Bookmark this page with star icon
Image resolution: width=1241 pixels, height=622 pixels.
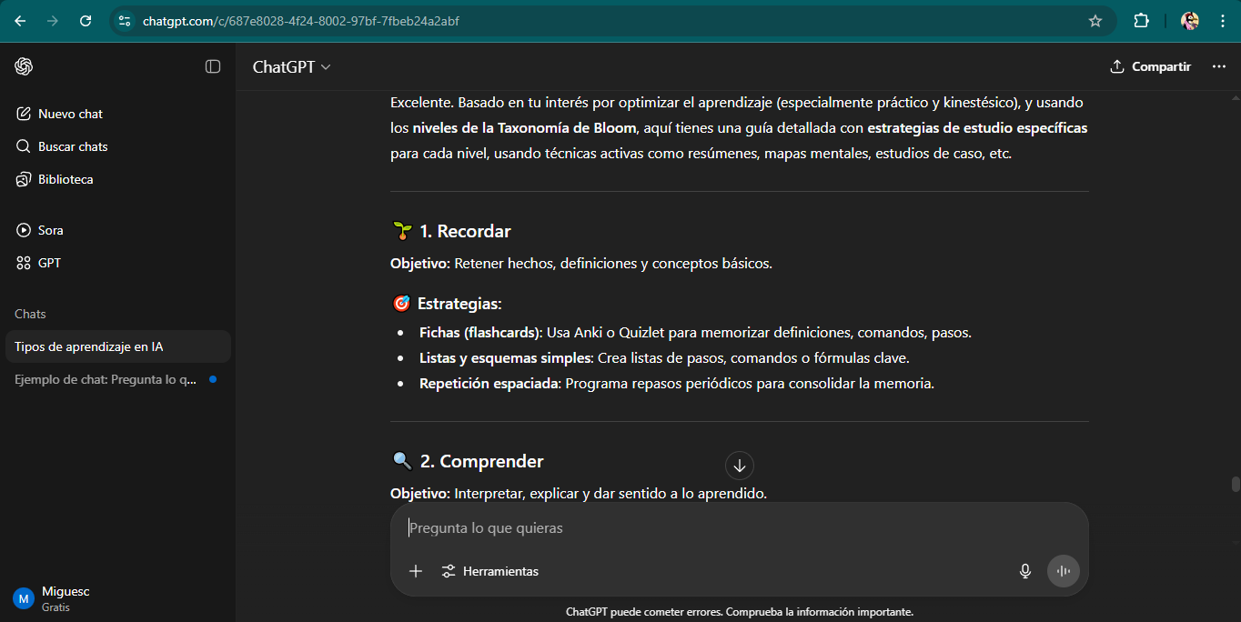[1095, 21]
